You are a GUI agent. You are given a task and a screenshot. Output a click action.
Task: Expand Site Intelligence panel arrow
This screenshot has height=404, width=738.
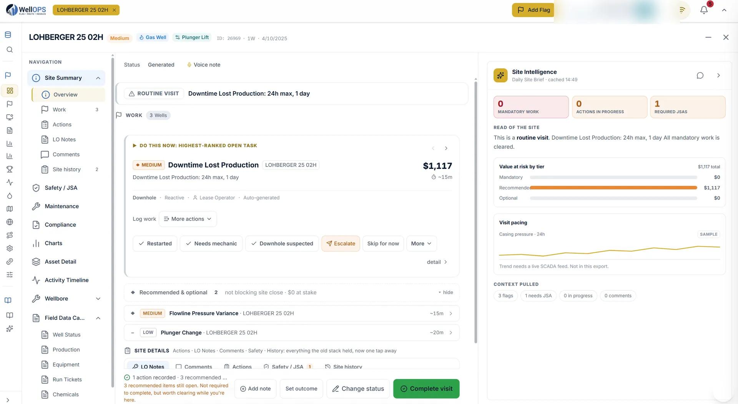[x=718, y=75]
